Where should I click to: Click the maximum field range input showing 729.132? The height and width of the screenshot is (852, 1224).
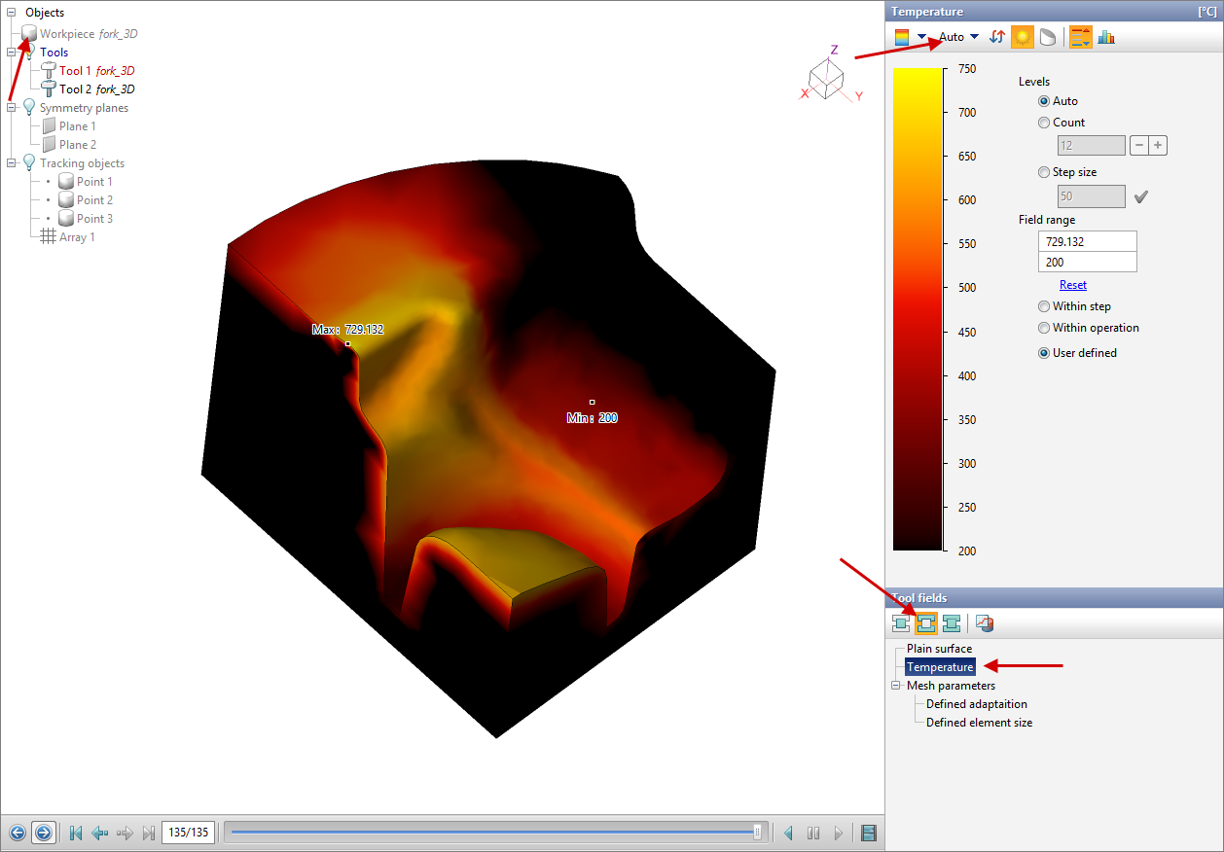[x=1086, y=241]
